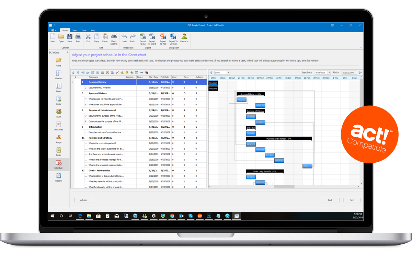
Task: Click the Task name column header
Action: (106, 77)
